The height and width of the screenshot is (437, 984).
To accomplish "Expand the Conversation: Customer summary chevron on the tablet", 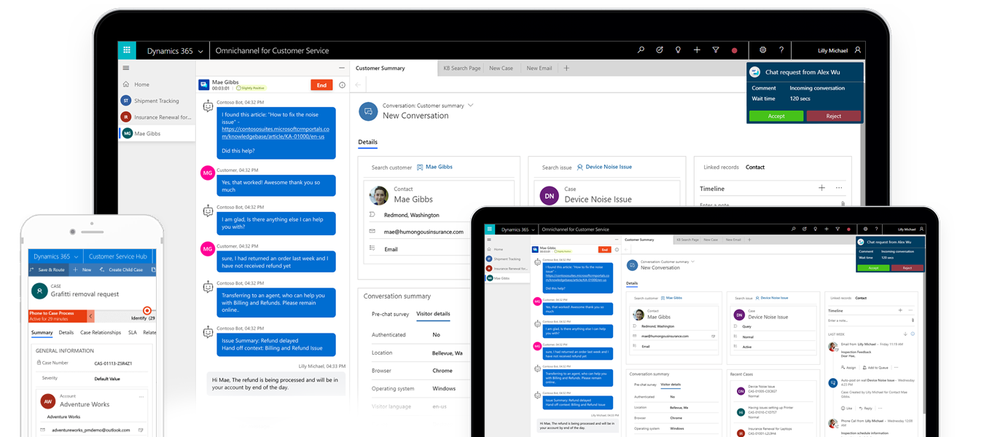I will pos(692,261).
